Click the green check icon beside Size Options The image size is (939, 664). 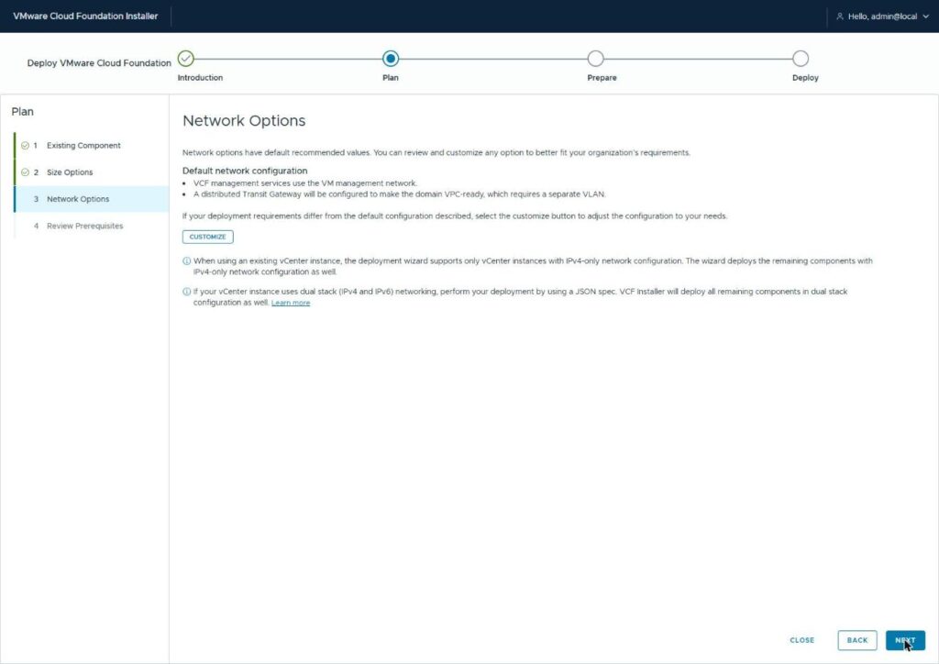25,172
